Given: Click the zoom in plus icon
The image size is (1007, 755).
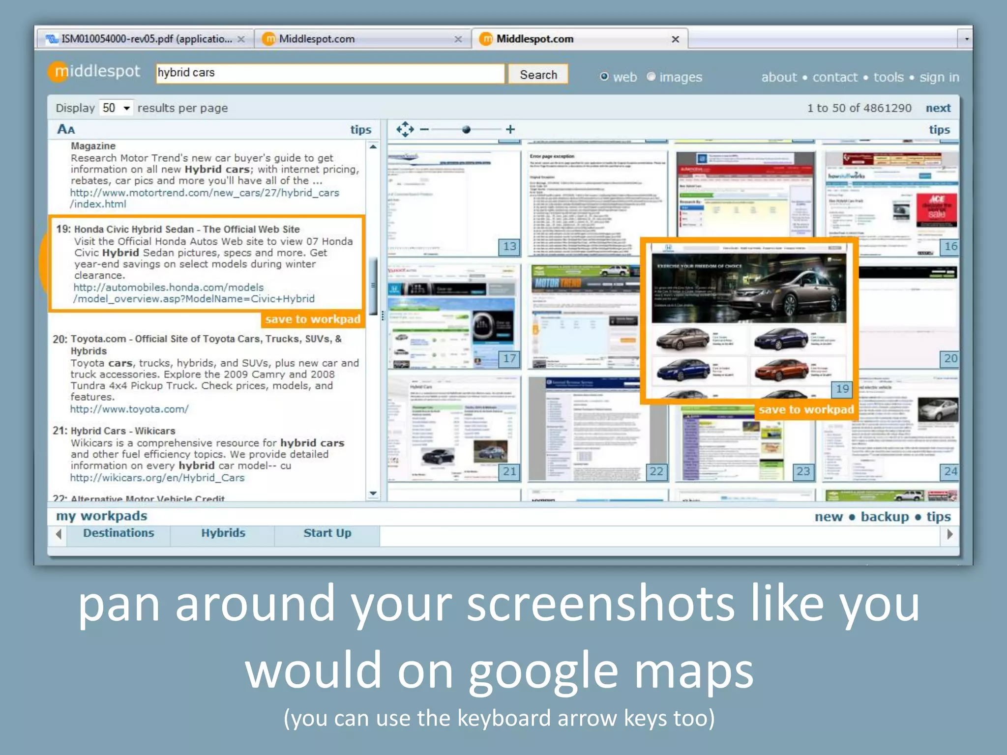Looking at the screenshot, I should pos(510,129).
